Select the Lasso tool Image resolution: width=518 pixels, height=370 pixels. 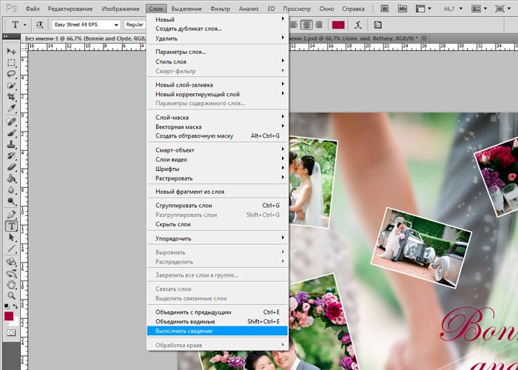(x=12, y=75)
